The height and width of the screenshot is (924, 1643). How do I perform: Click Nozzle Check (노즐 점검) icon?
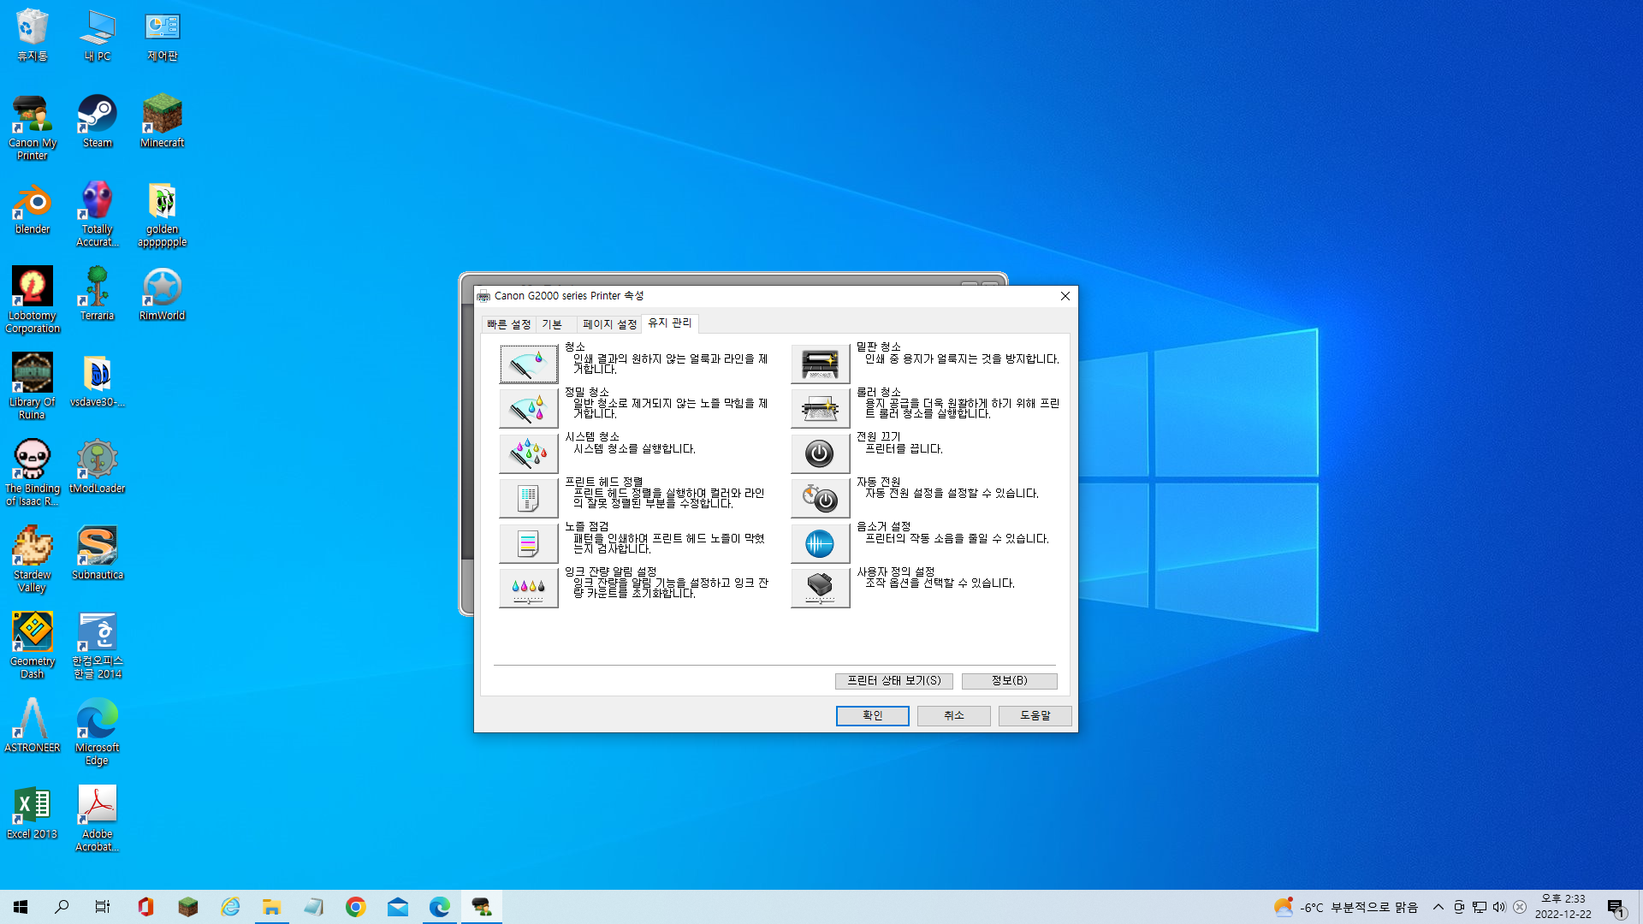click(528, 542)
